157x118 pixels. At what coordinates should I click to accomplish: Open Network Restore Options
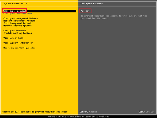(18, 26)
